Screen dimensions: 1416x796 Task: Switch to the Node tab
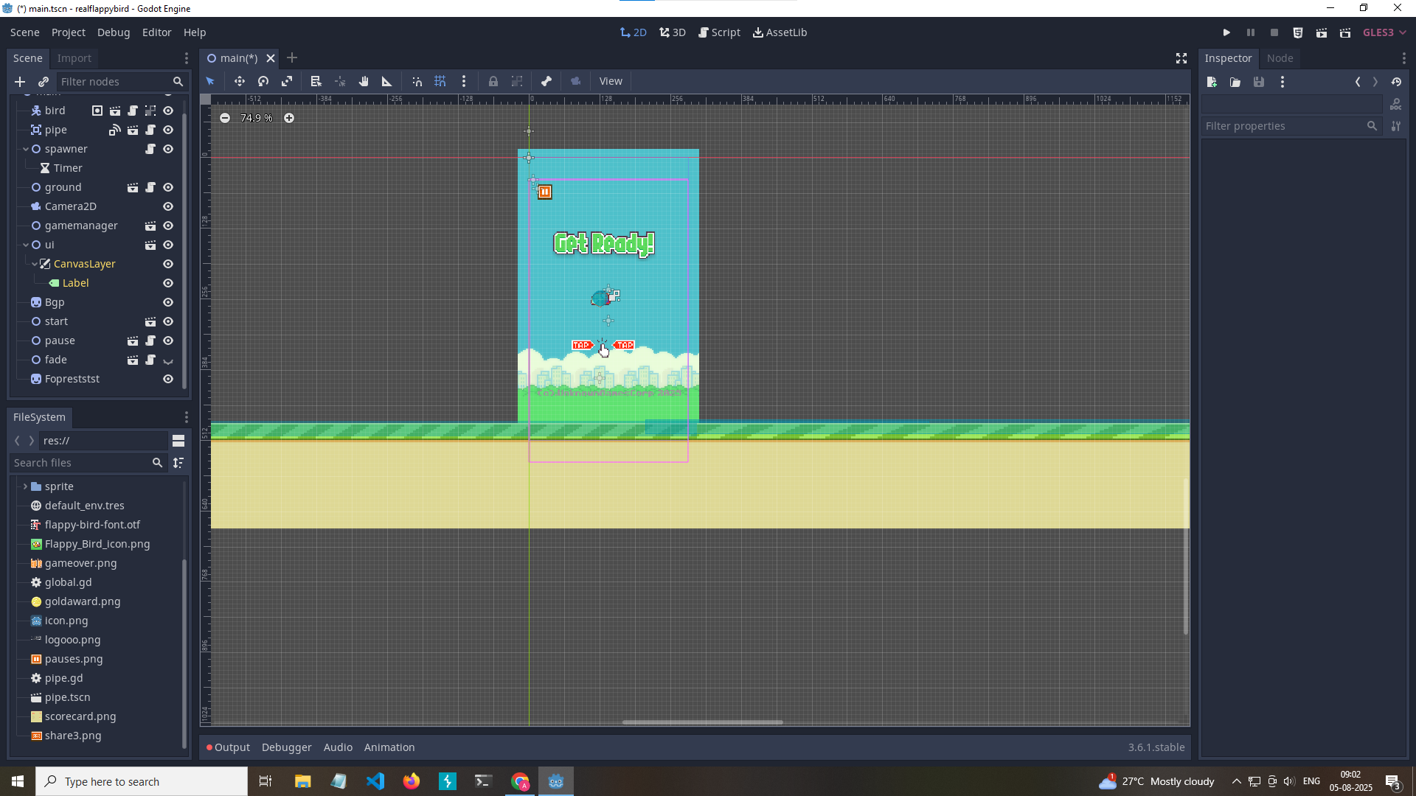click(1280, 58)
